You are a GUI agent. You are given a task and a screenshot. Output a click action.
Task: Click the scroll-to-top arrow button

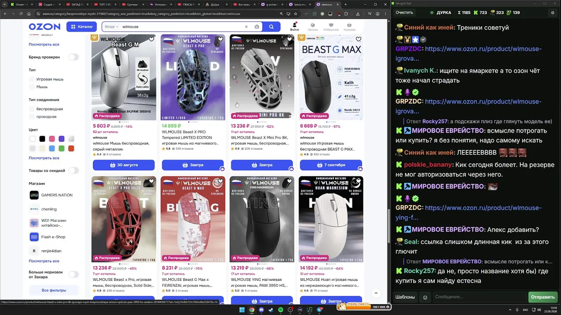(x=376, y=293)
